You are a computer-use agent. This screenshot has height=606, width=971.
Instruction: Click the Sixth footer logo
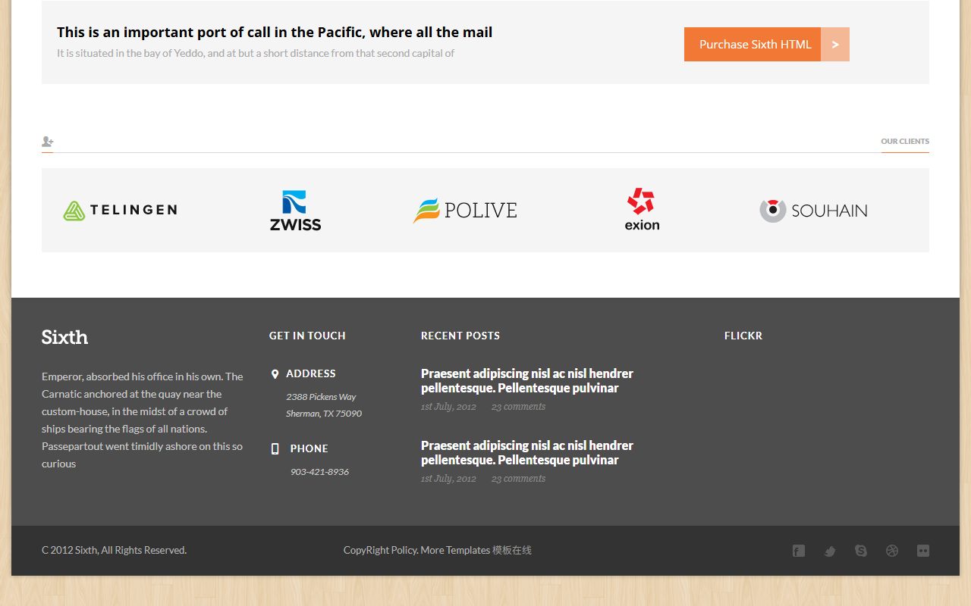[64, 337]
